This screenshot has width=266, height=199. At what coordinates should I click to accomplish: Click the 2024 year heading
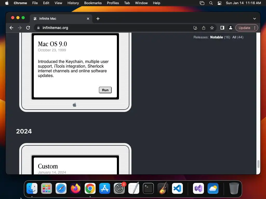pos(24,131)
